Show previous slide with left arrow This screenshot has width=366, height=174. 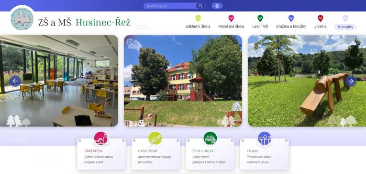(x=15, y=81)
